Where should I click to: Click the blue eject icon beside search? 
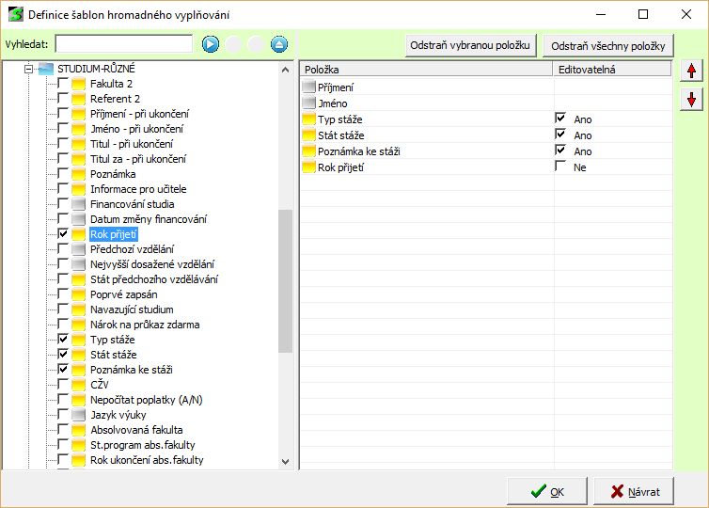tap(279, 44)
